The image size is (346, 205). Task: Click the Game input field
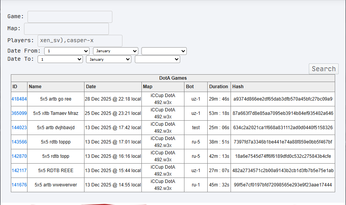click(70, 17)
